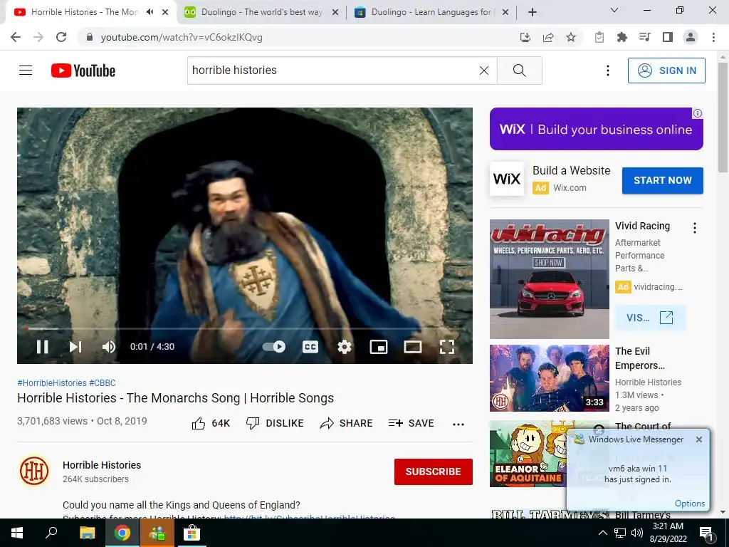Open Chrome's three-dot menu
This screenshot has height=547, width=729.
[x=713, y=37]
